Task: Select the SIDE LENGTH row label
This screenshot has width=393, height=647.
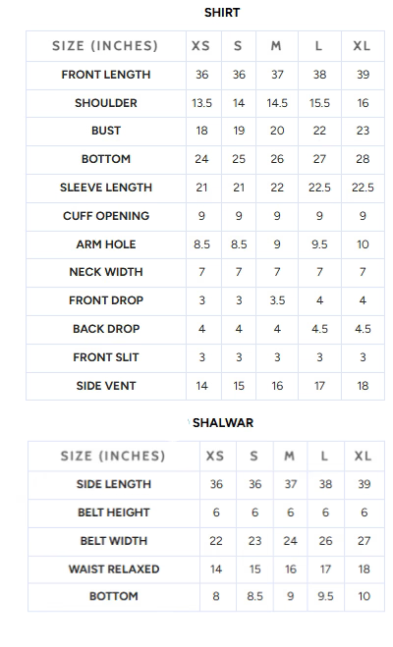Action: click(x=114, y=484)
